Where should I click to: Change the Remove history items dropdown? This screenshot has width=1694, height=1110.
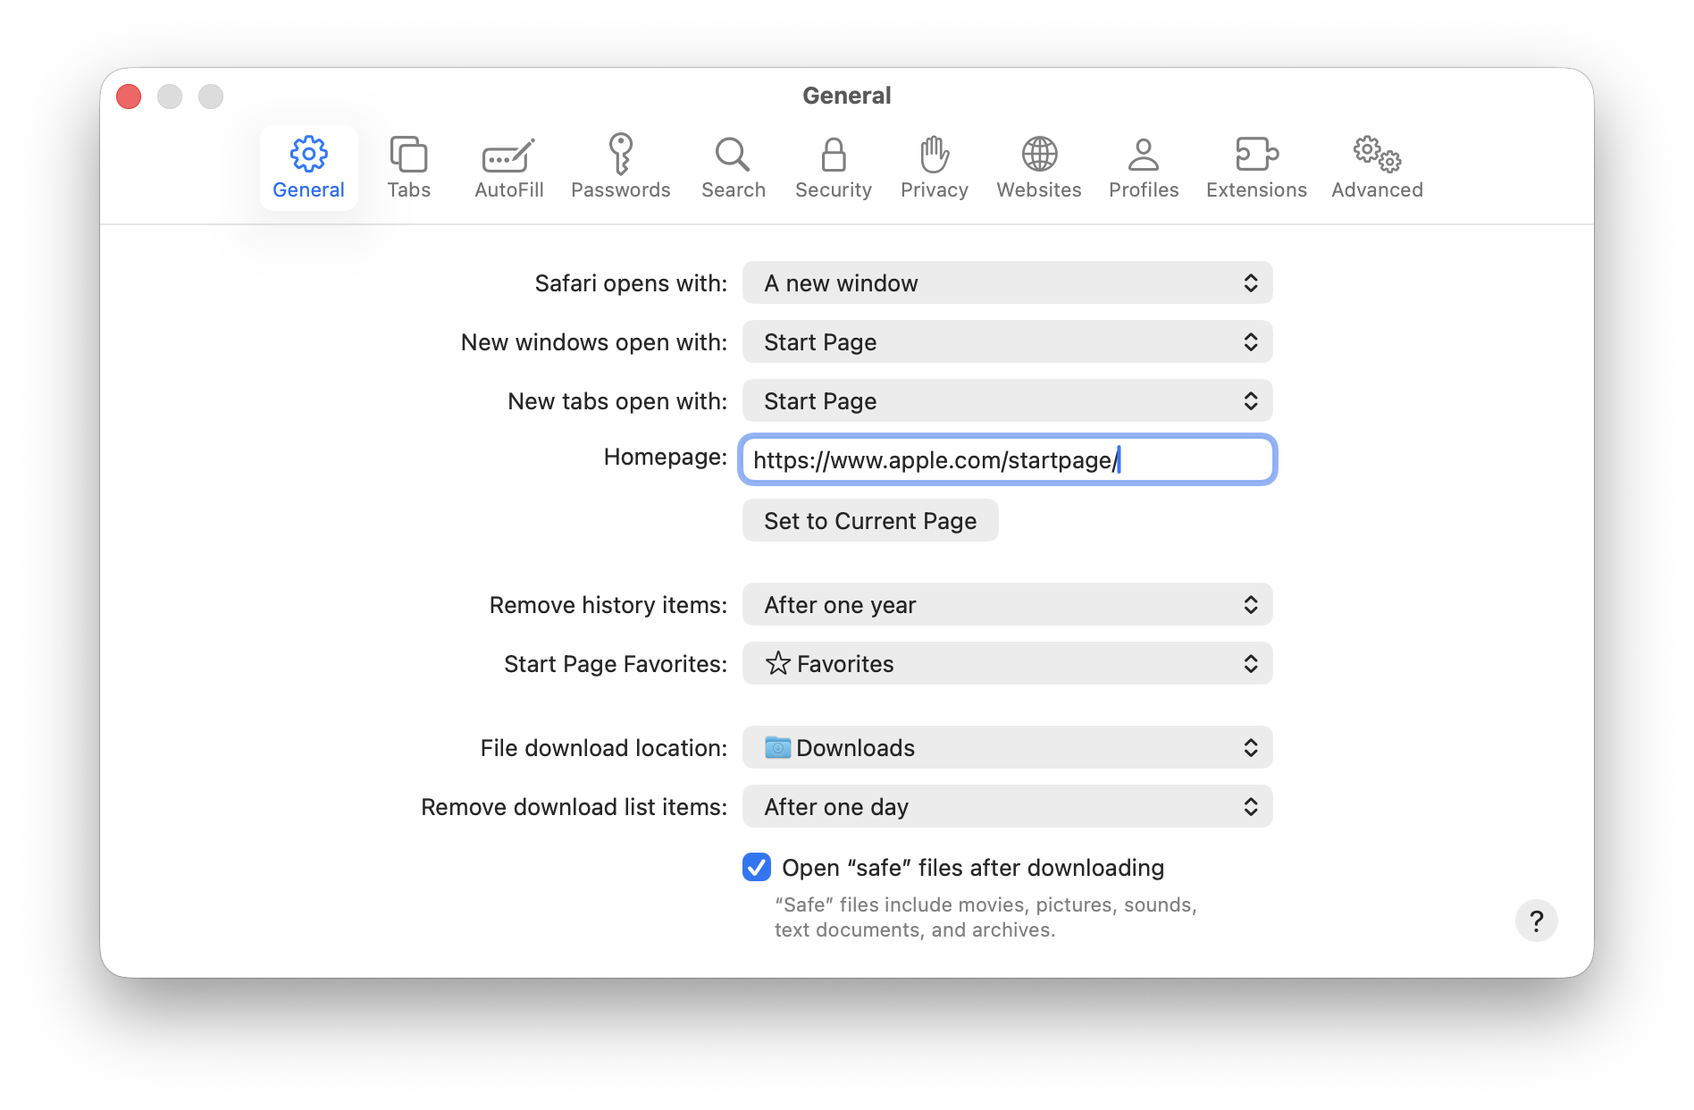tap(1007, 605)
